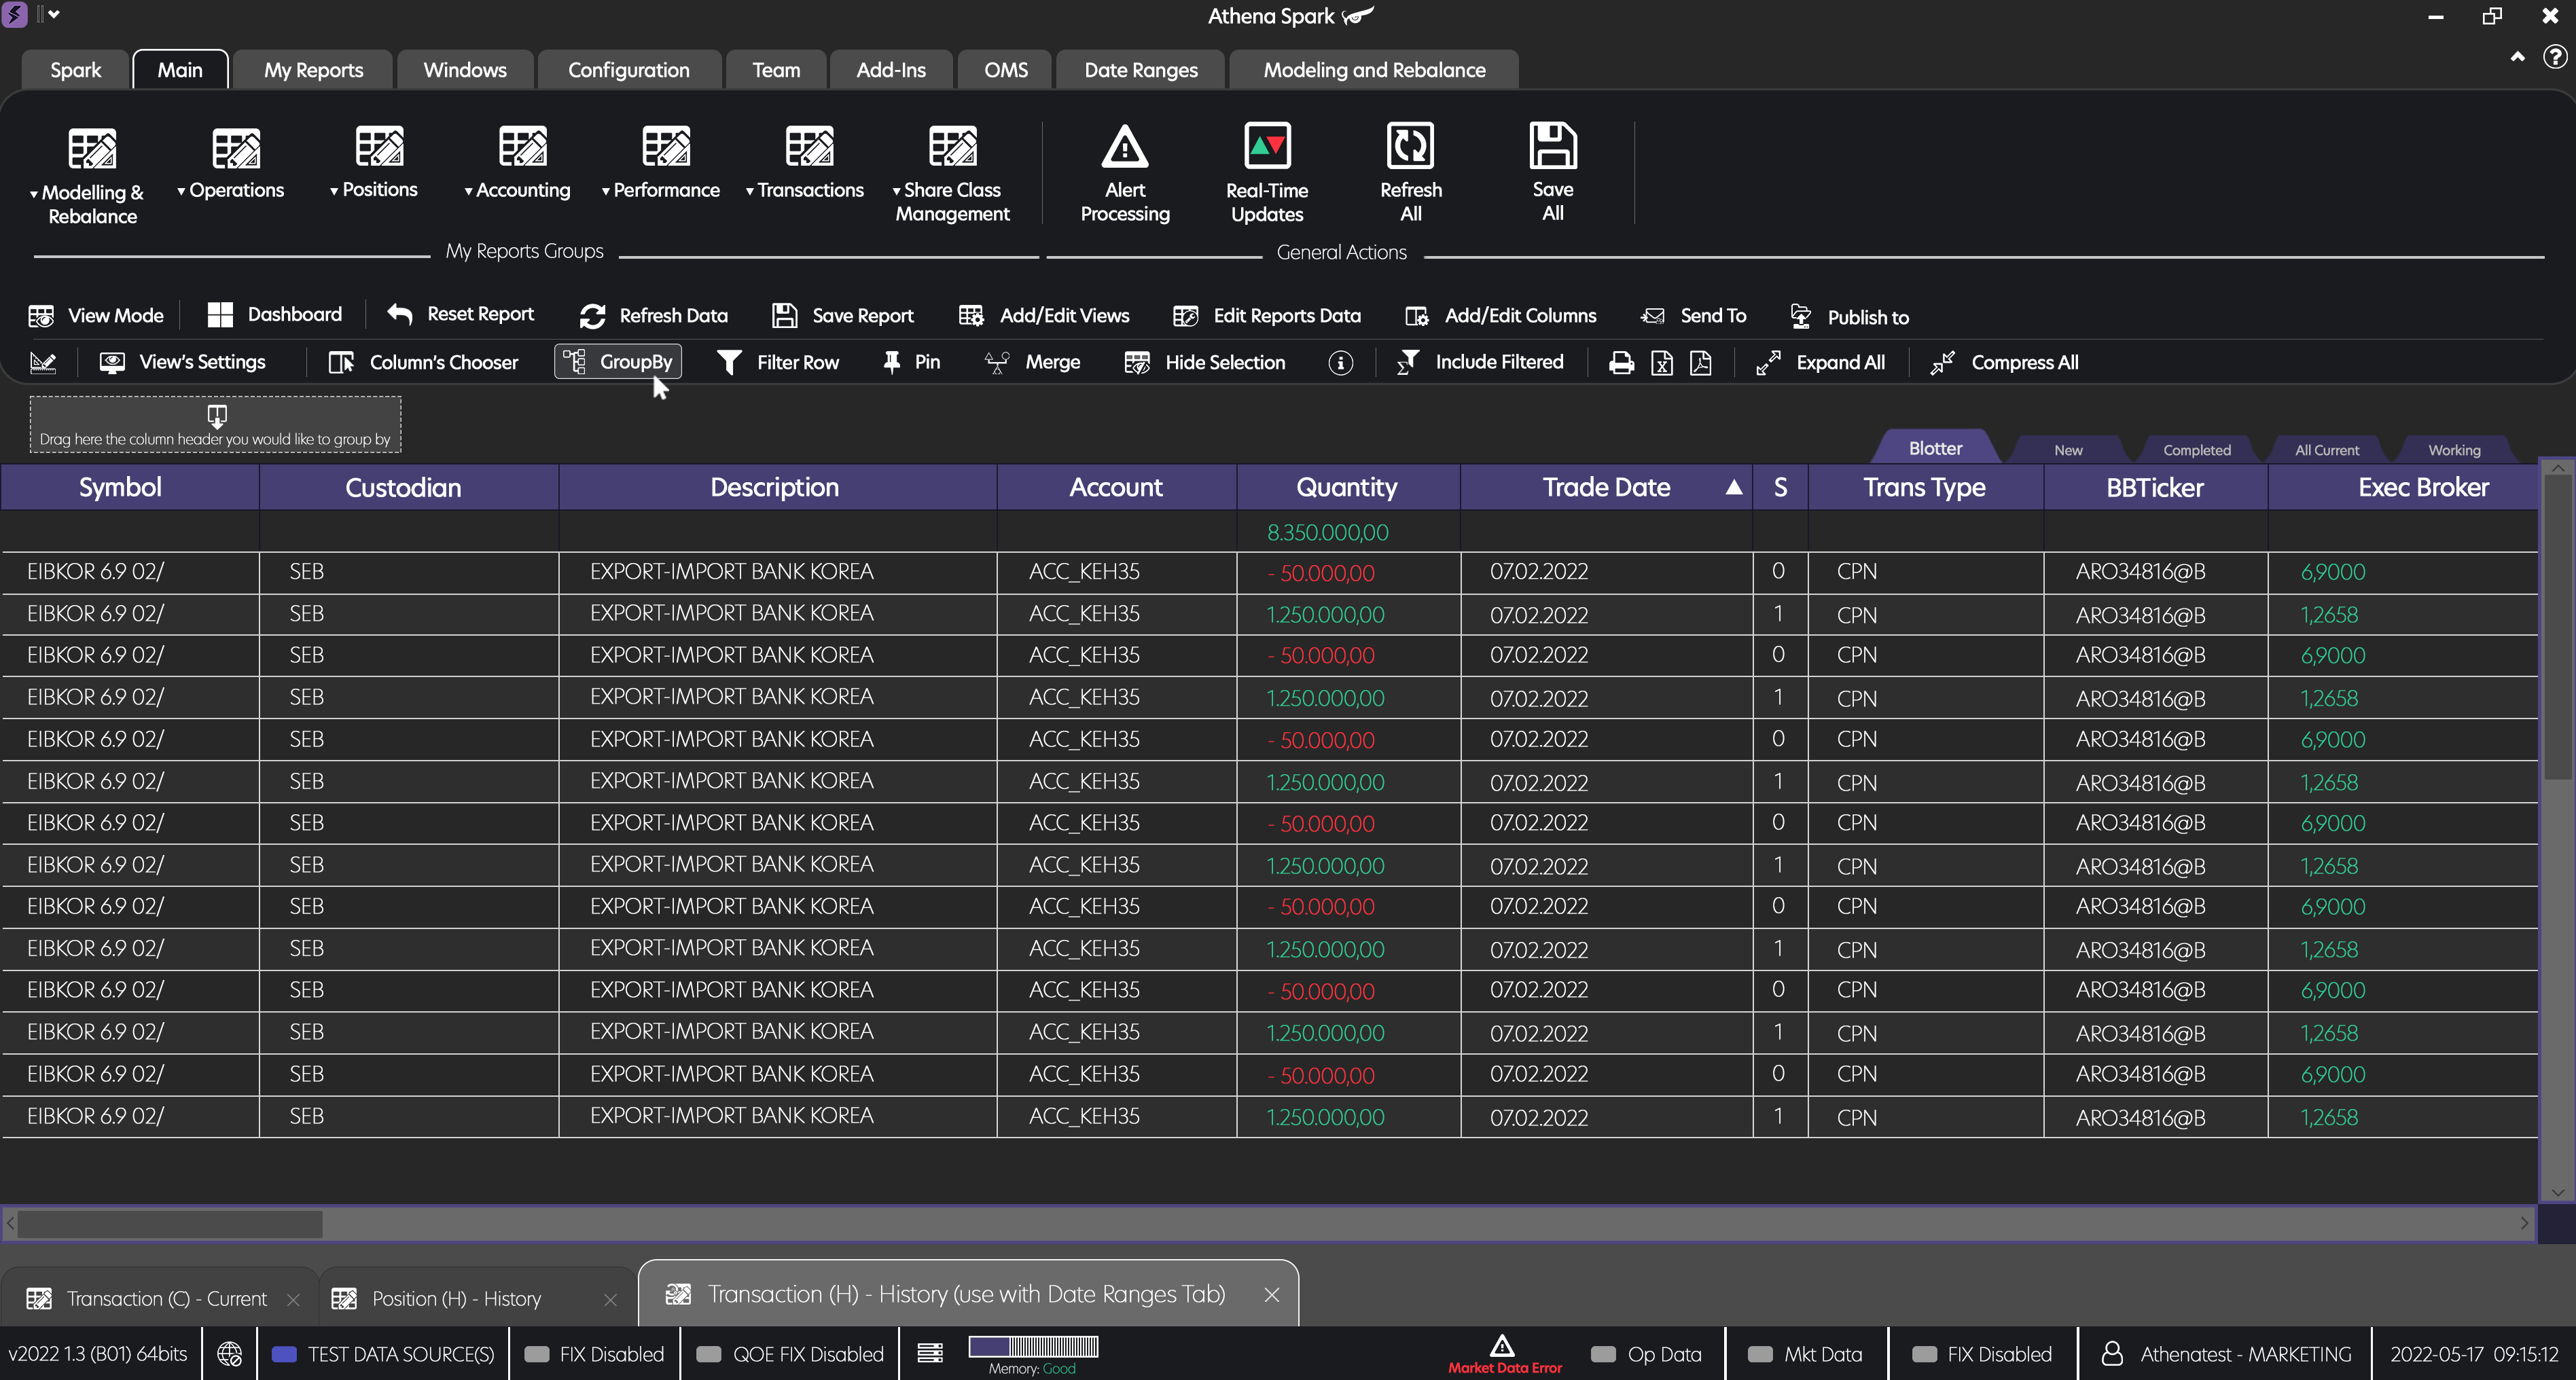Enable Include Filtered
Image resolution: width=2576 pixels, height=1380 pixels.
1481,362
